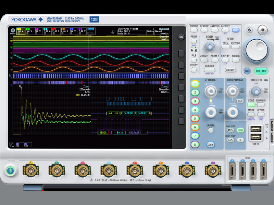The width and height of the screenshot is (274, 205).
Task: Tap the FILE key
Action: [x=194, y=60]
